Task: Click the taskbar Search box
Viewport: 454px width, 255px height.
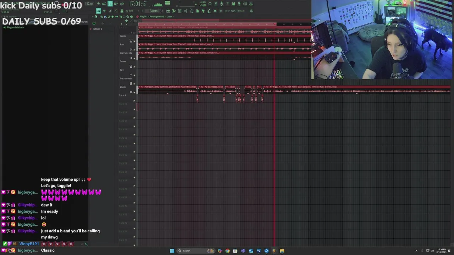Action: point(196,251)
